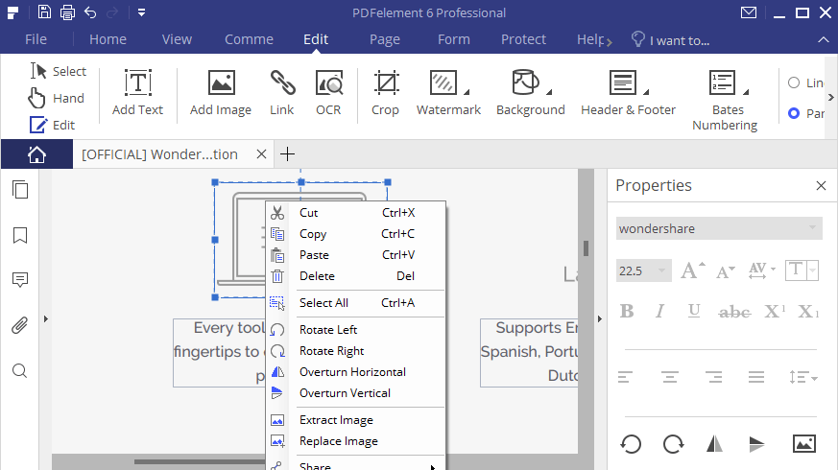Close the Properties panel

(821, 185)
